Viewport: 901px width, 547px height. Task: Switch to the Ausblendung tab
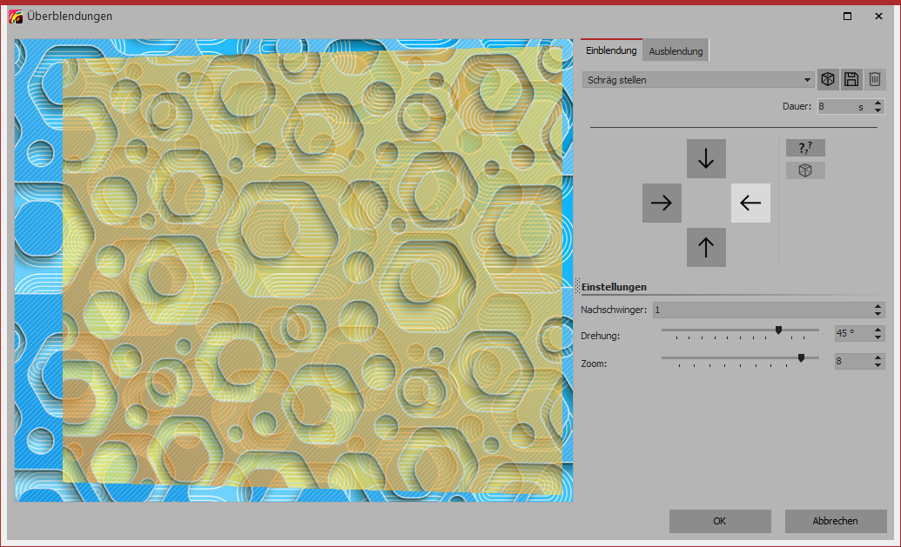click(676, 51)
